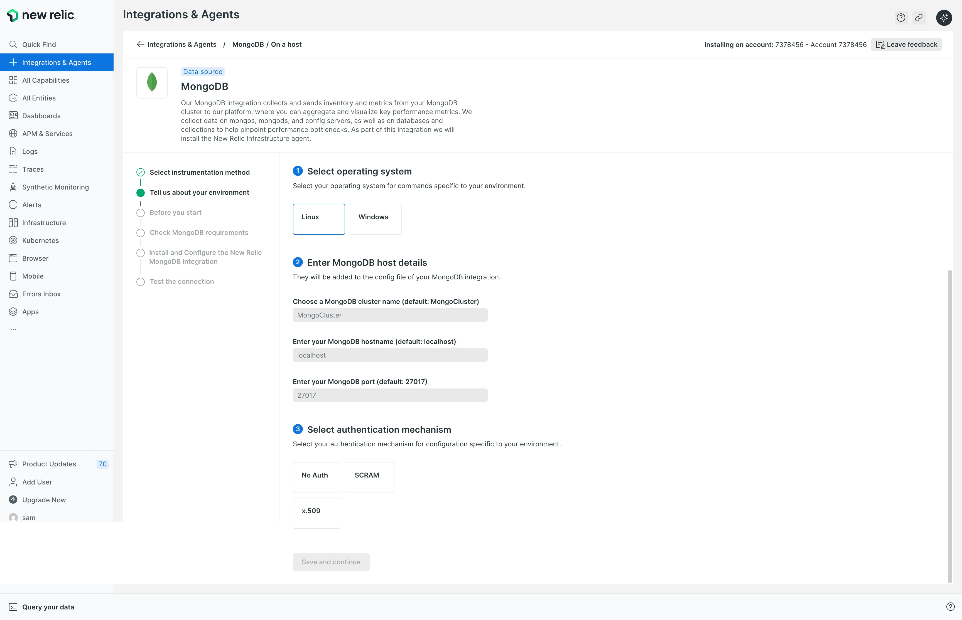
Task: Click Product Updates count badge 70
Action: pyautogui.click(x=103, y=464)
